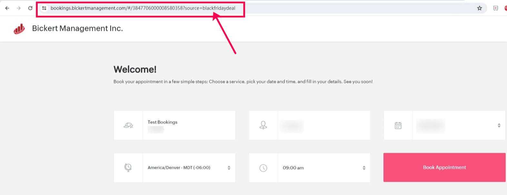Reload the booking page
507x195 pixels.
(30, 8)
